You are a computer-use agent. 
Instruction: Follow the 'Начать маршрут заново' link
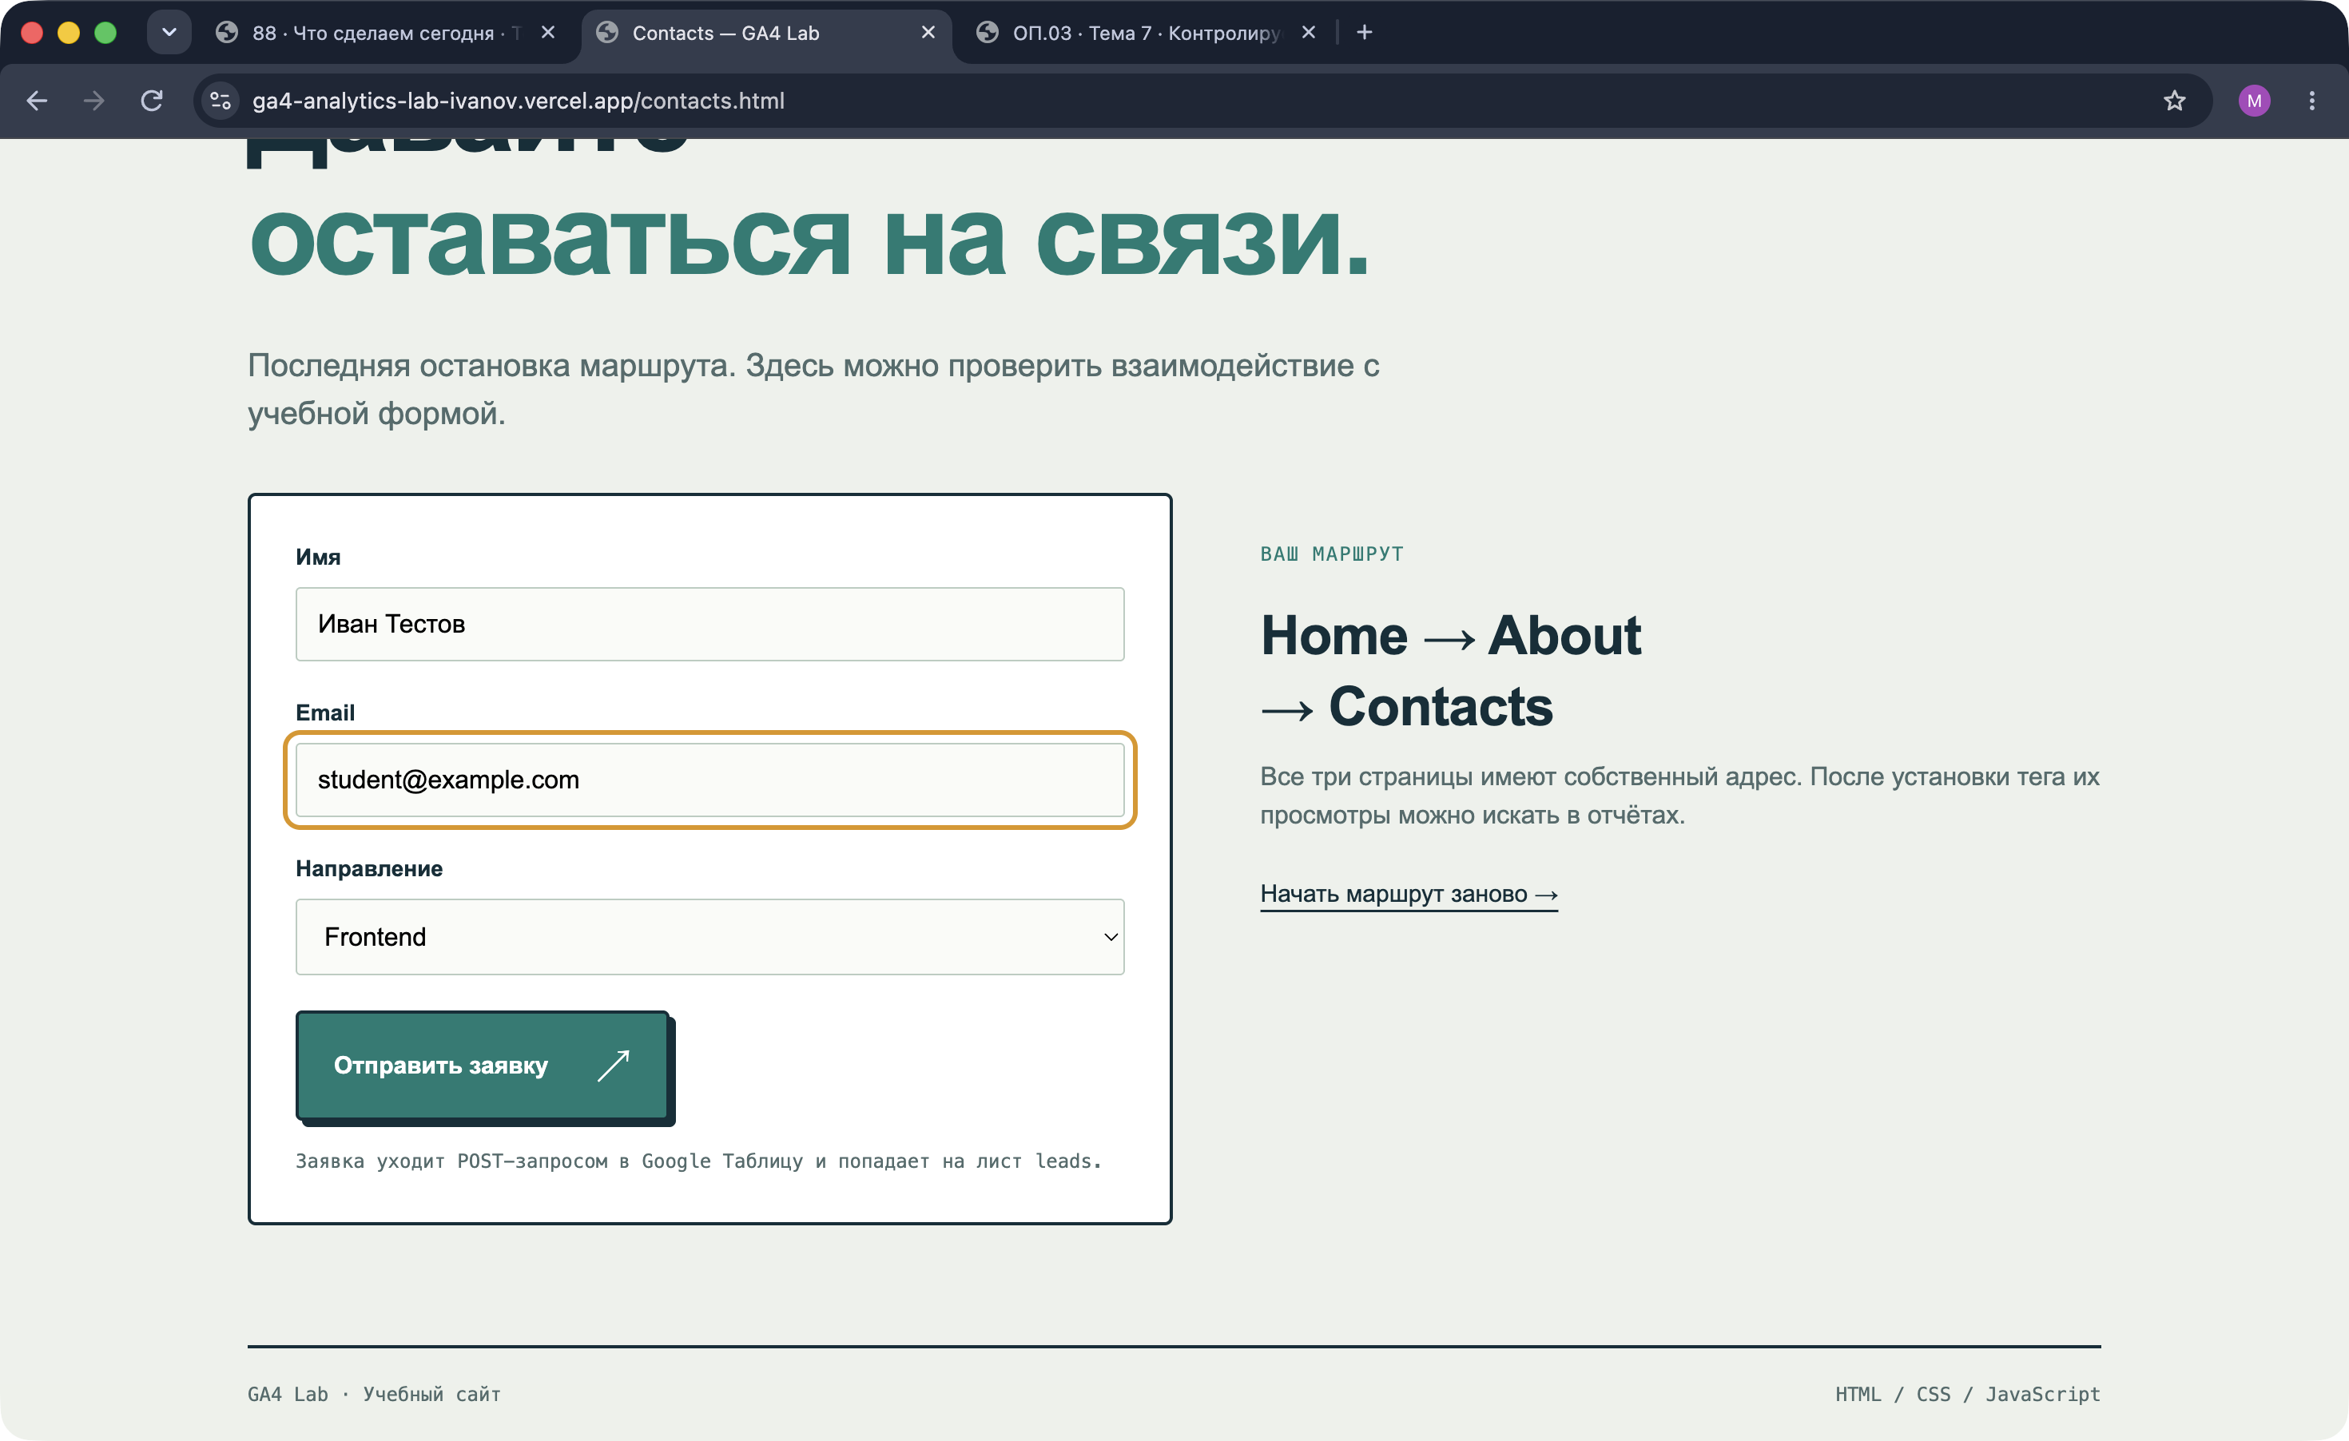(1409, 894)
